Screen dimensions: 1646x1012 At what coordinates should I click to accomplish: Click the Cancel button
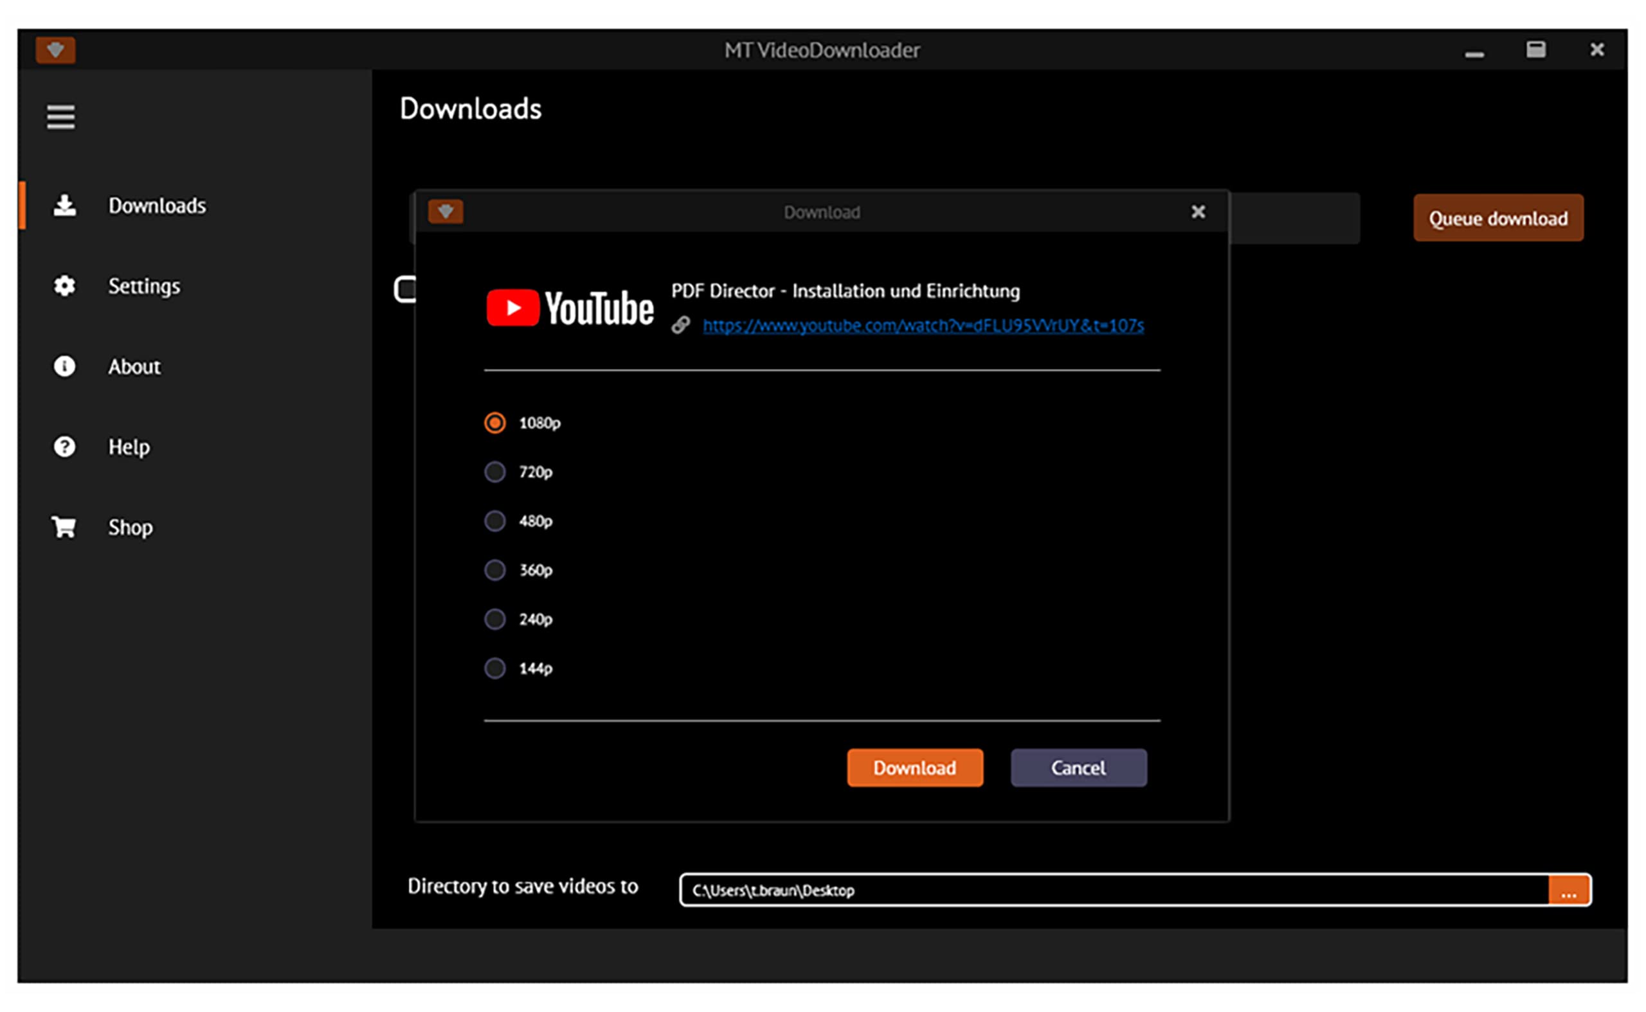1078,768
